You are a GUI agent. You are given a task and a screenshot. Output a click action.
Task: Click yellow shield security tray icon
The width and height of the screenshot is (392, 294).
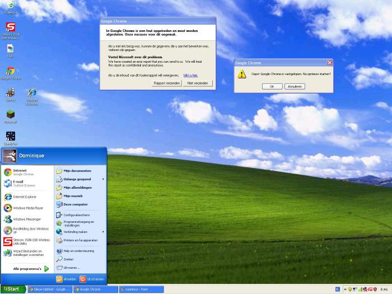(350, 290)
